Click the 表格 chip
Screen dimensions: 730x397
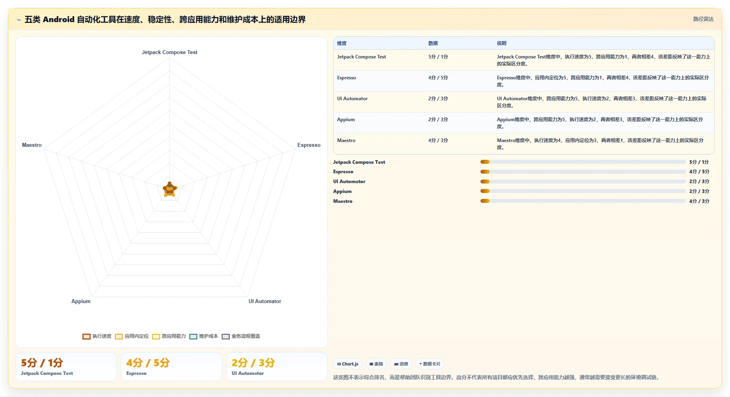[x=376, y=364]
